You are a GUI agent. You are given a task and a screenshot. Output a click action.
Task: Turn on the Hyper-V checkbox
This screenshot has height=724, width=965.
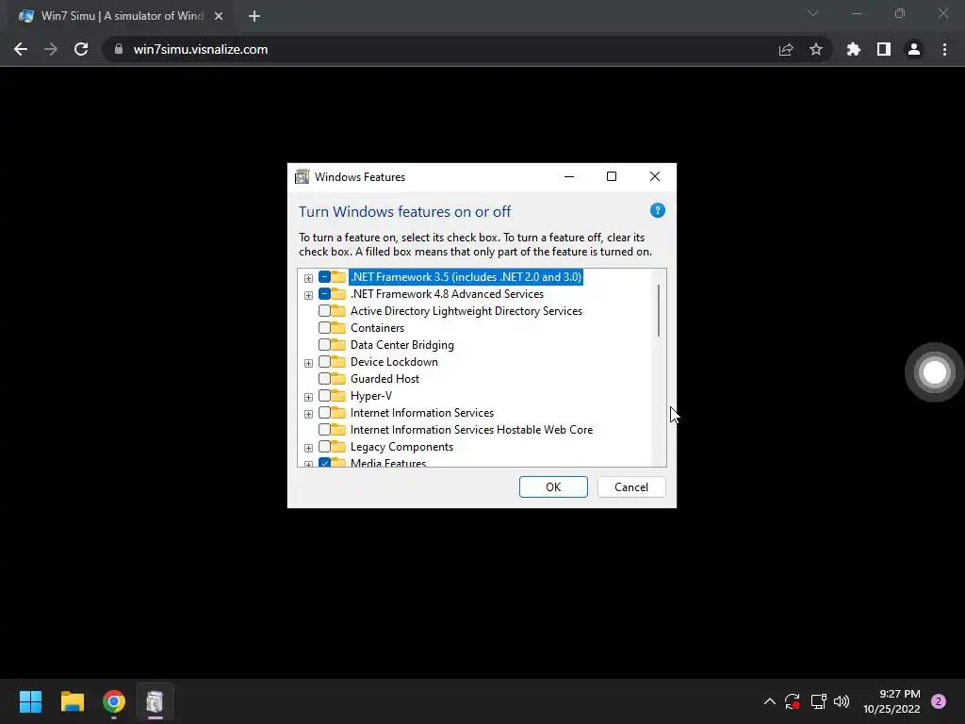pos(324,395)
